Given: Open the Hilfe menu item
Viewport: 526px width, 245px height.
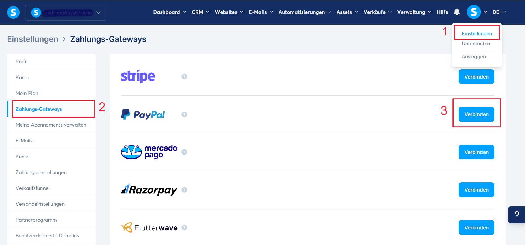Looking at the screenshot, I should click(x=442, y=12).
